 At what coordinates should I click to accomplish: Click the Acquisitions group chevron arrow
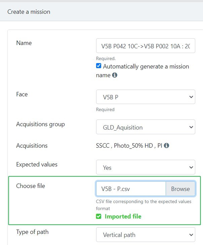click(x=191, y=127)
